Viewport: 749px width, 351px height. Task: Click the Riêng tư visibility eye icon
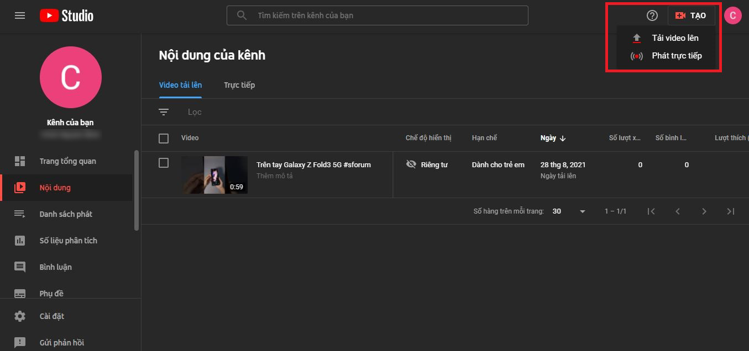pyautogui.click(x=411, y=164)
